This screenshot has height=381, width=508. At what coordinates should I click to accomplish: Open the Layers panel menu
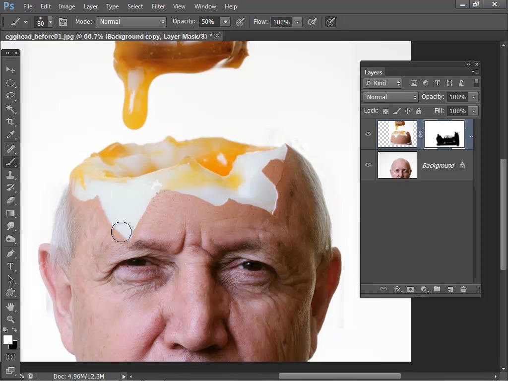coord(475,71)
